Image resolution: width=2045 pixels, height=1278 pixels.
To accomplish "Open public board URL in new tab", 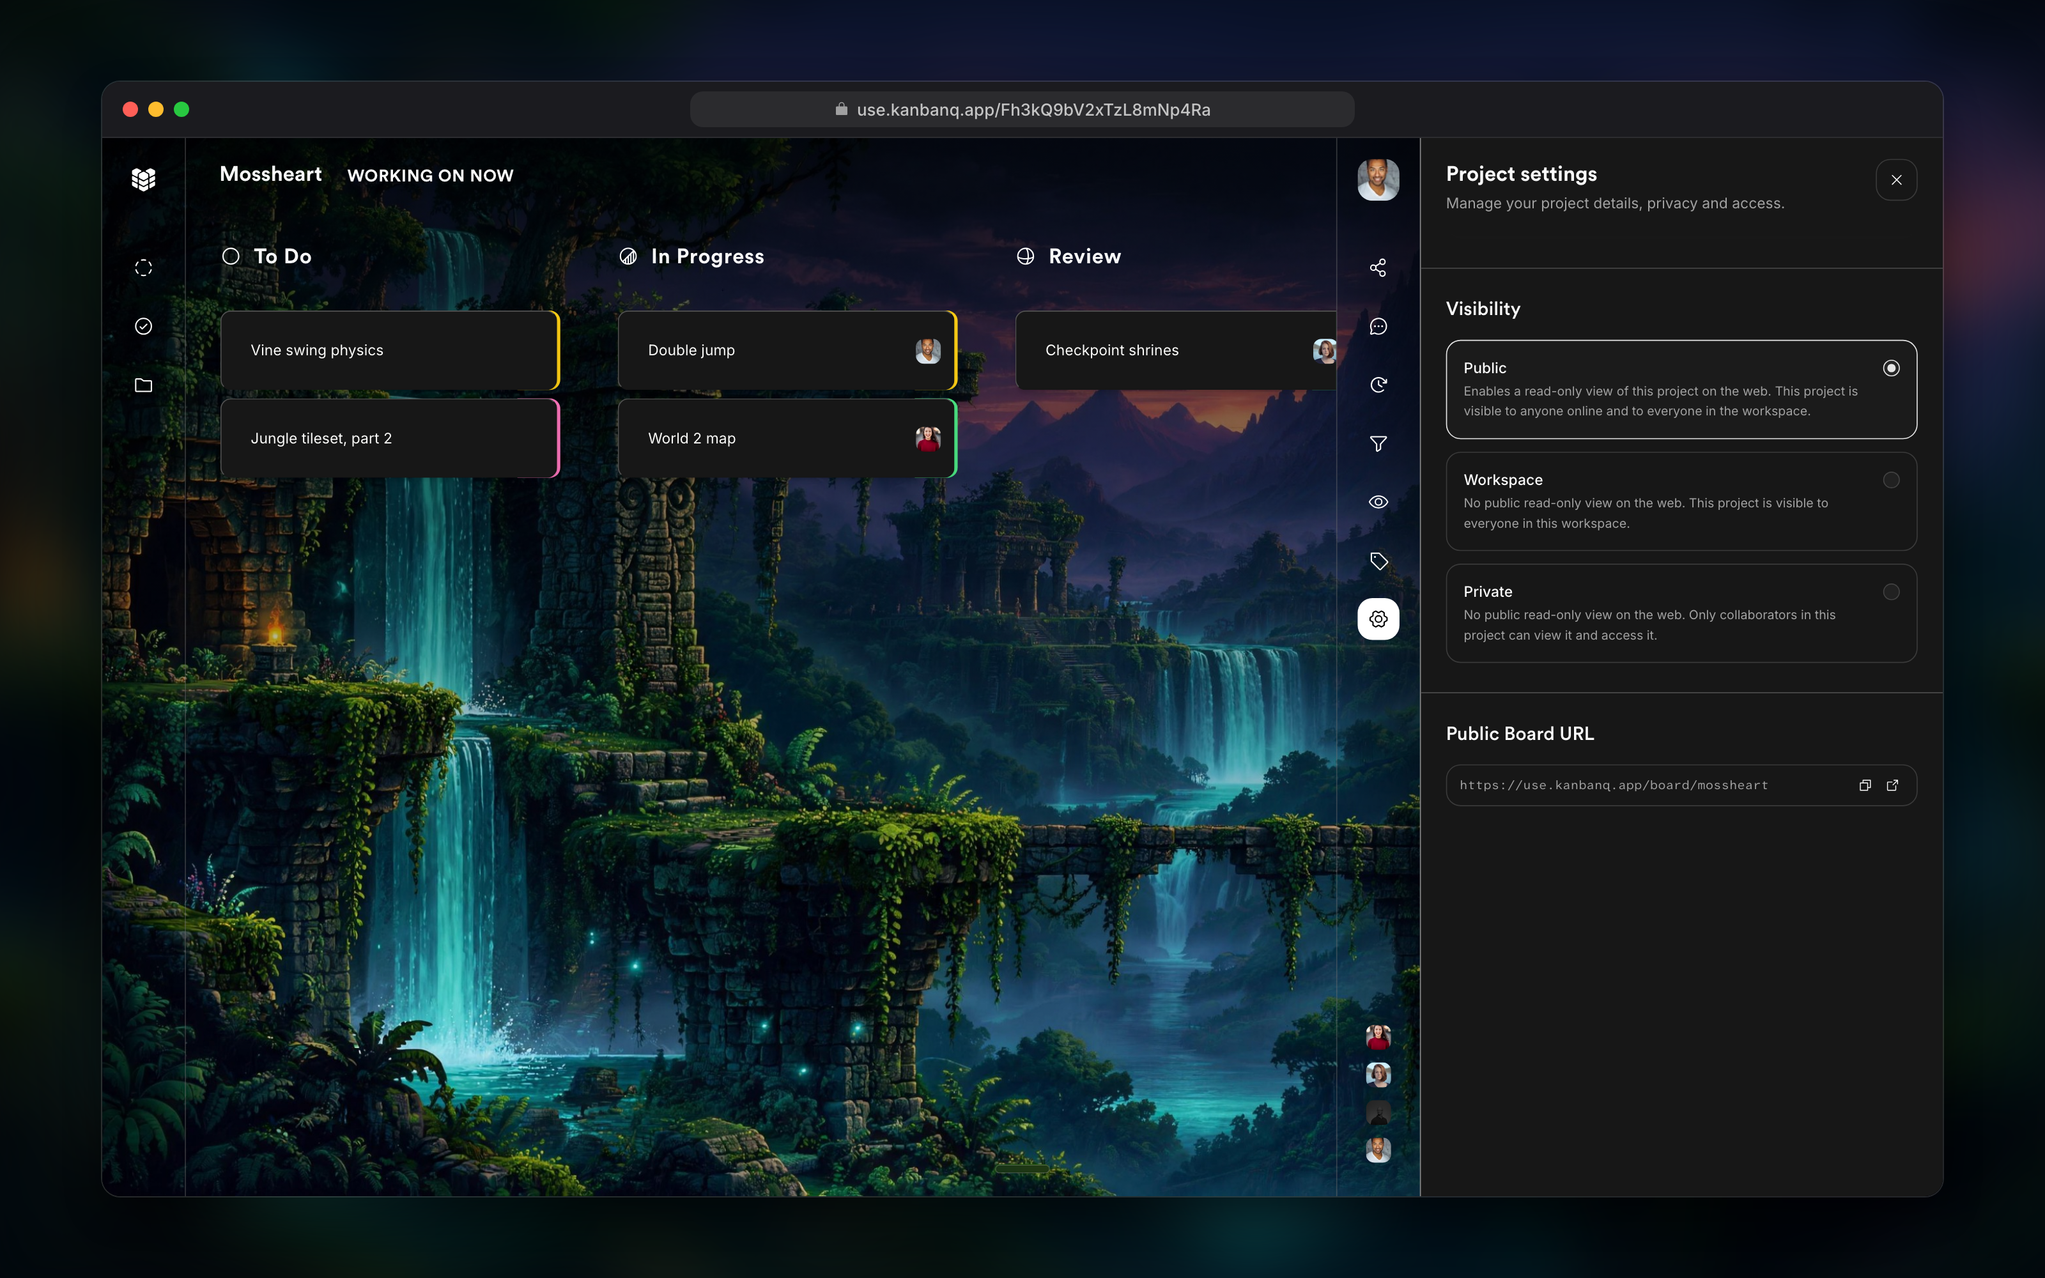I will (x=1892, y=785).
